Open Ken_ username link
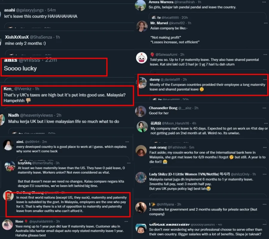Viewport: 269px width, 239px height. [x=8, y=89]
